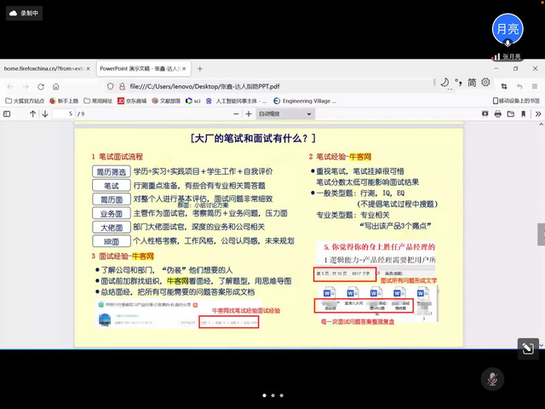The height and width of the screenshot is (409, 545).
Task: Go to previous PDF page arrow
Action: [x=32, y=113]
